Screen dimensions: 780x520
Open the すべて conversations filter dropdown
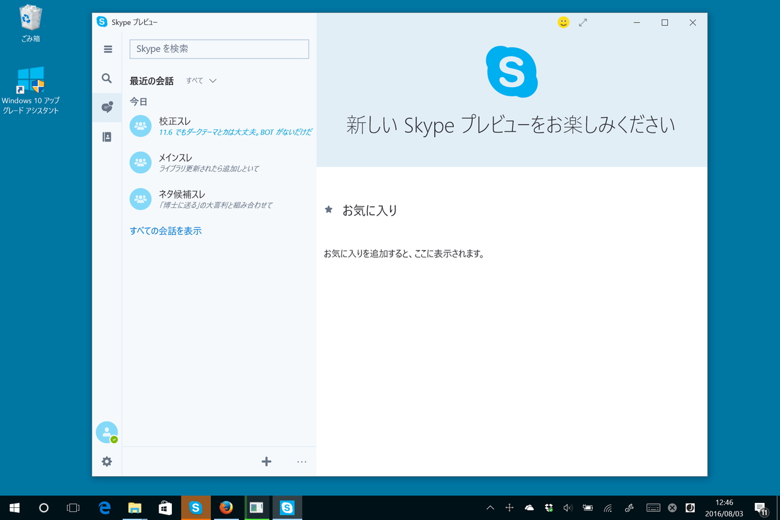click(x=200, y=80)
